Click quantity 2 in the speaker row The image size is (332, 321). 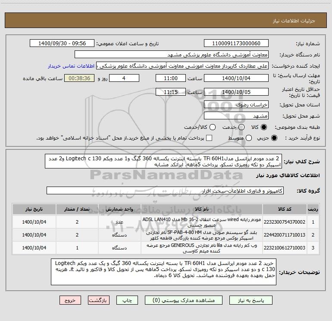pos(77,235)
